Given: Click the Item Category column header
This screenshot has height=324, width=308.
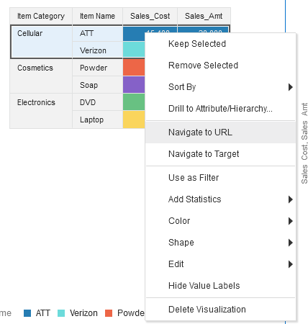Looking at the screenshot, I should pos(41,16).
